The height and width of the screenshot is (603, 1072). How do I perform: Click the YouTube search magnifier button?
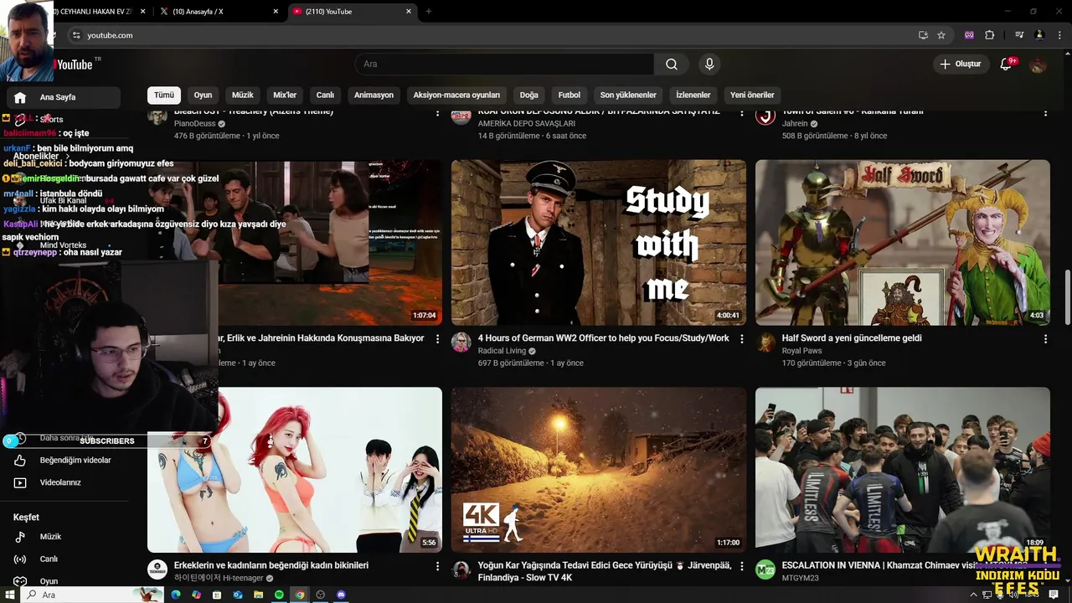click(x=672, y=64)
